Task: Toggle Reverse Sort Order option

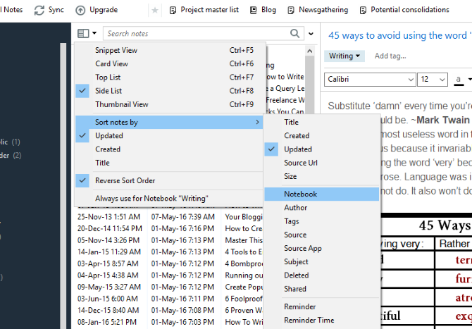Action: [x=125, y=180]
